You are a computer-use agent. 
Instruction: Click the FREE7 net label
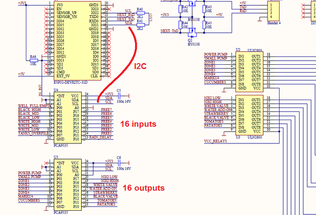[106, 110]
